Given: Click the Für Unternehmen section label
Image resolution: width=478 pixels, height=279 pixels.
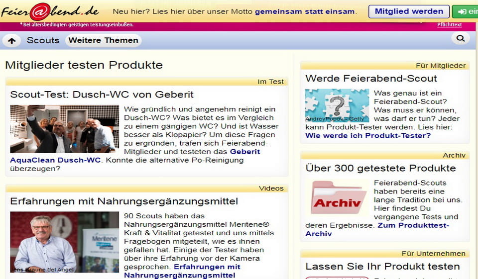Looking at the screenshot, I should pyautogui.click(x=433, y=254).
